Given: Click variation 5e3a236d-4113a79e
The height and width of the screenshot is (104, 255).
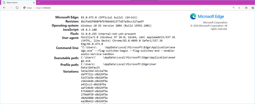Looking at the screenshot, I should (94, 71).
